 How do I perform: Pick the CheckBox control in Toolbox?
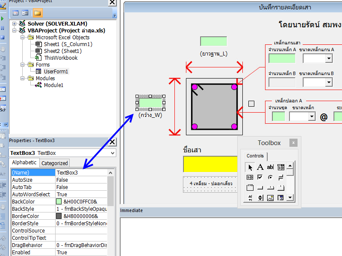point(260,177)
